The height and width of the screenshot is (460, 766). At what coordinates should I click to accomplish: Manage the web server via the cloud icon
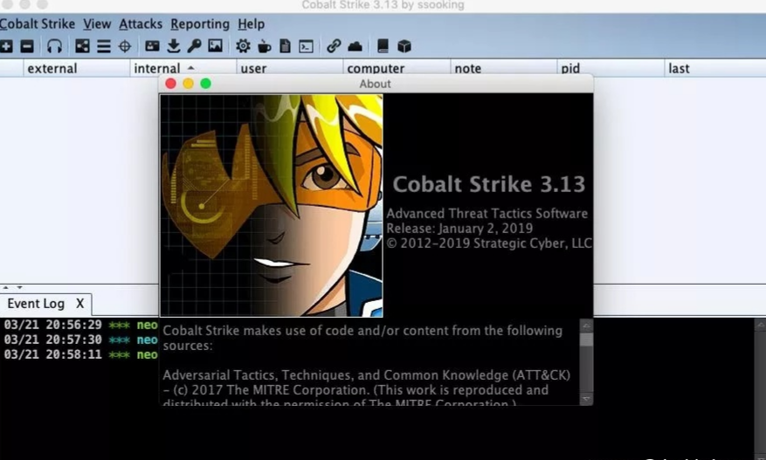pyautogui.click(x=355, y=46)
